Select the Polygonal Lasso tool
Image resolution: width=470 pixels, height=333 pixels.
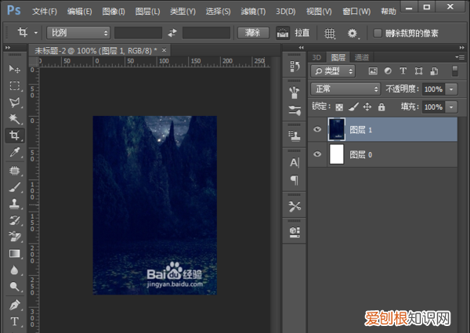[x=14, y=102]
